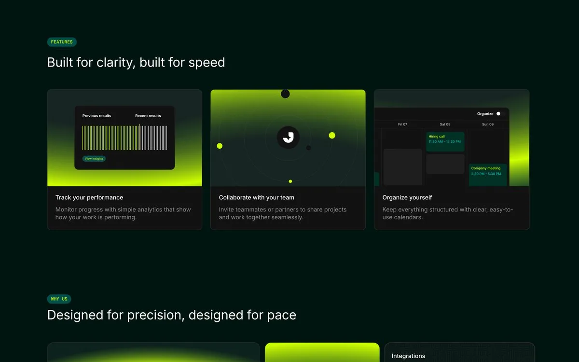The height and width of the screenshot is (362, 579).
Task: Click the results bar chart graphic
Action: tap(124, 137)
